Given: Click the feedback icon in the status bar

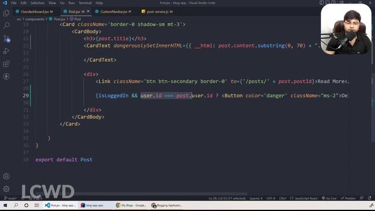Looking at the screenshot, I should (362, 198).
